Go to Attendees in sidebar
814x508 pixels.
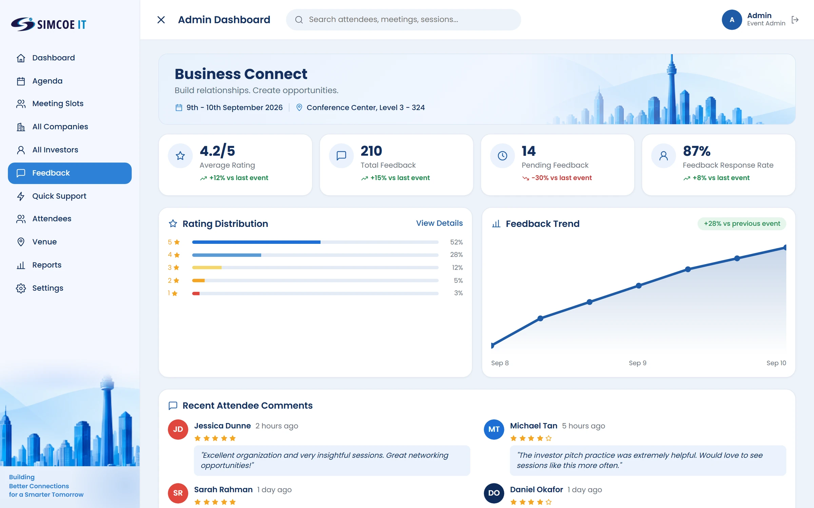pyautogui.click(x=70, y=219)
